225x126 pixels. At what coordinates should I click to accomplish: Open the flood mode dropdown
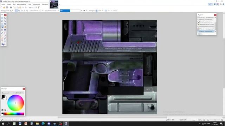click(41, 10)
